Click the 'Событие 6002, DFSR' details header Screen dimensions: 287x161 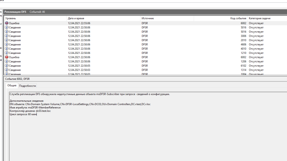click(17, 79)
